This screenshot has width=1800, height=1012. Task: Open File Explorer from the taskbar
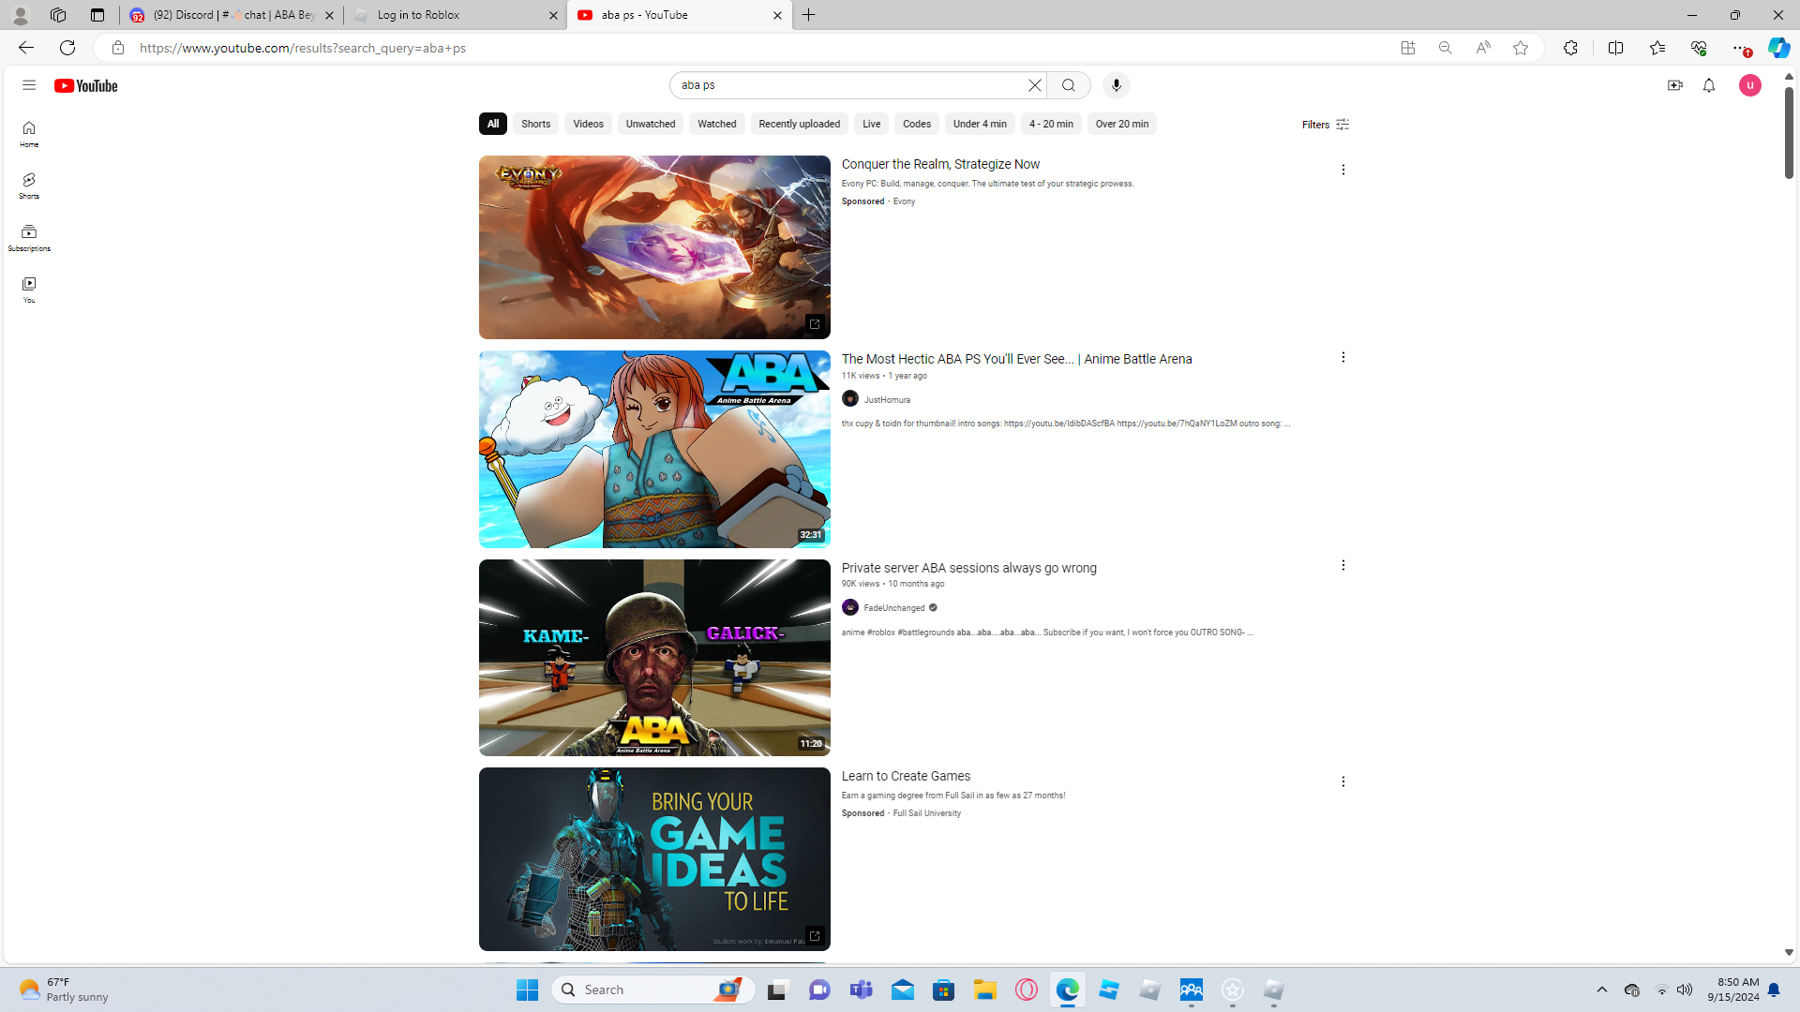(x=985, y=990)
